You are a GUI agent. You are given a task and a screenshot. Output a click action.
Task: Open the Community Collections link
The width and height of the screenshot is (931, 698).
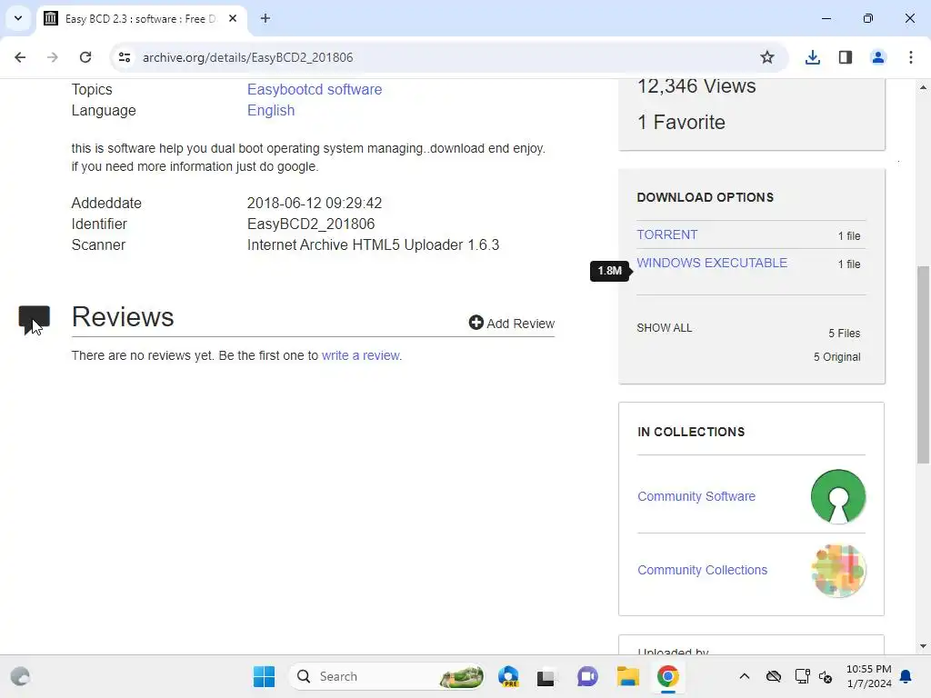click(702, 570)
